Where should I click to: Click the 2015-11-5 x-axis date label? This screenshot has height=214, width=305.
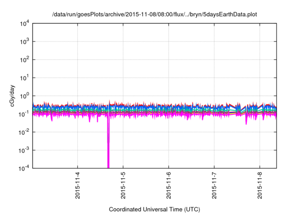click(123, 185)
